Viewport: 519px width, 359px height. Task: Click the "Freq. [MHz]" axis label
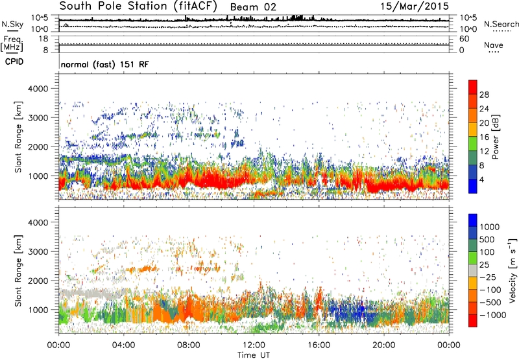[x=12, y=44]
